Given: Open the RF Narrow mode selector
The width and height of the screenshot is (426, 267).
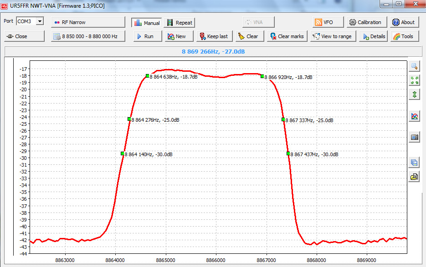Looking at the screenshot, I should click(87, 22).
